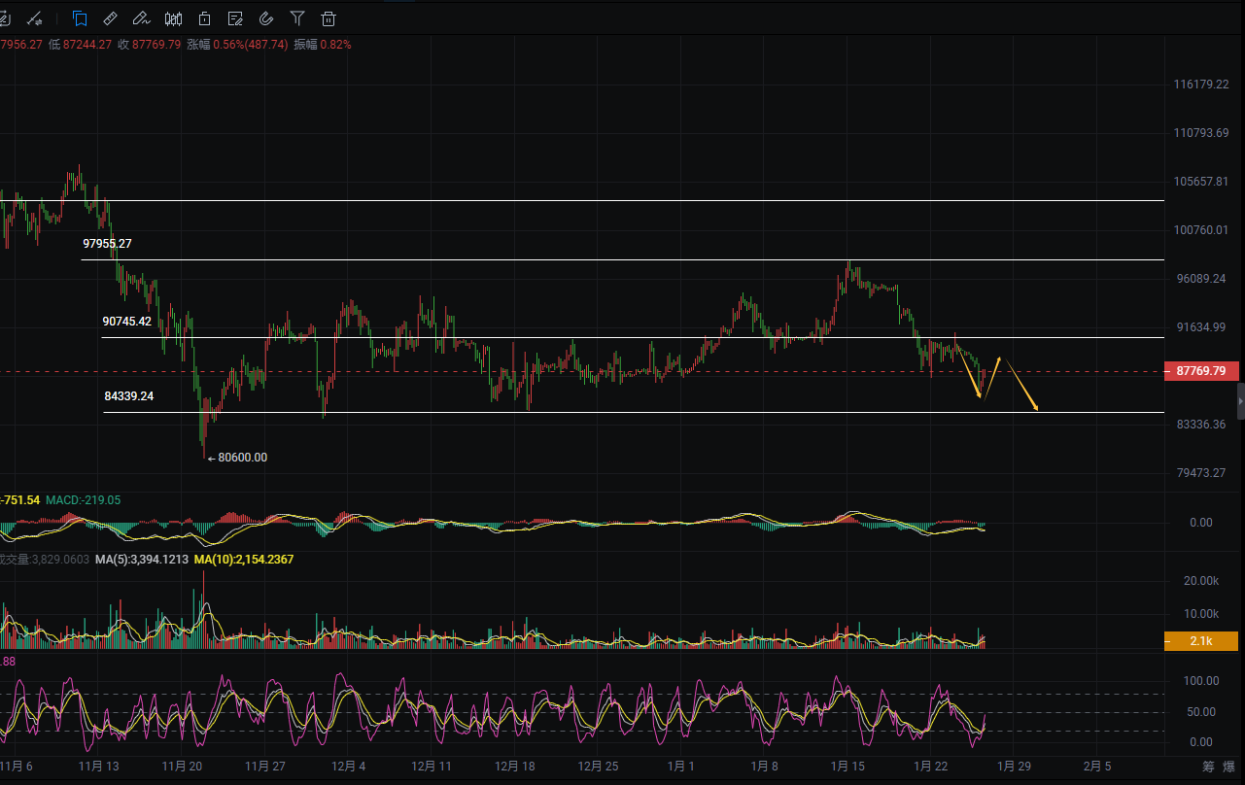Click the 筹 tab at bottom right
This screenshot has width=1245, height=785.
1208,767
